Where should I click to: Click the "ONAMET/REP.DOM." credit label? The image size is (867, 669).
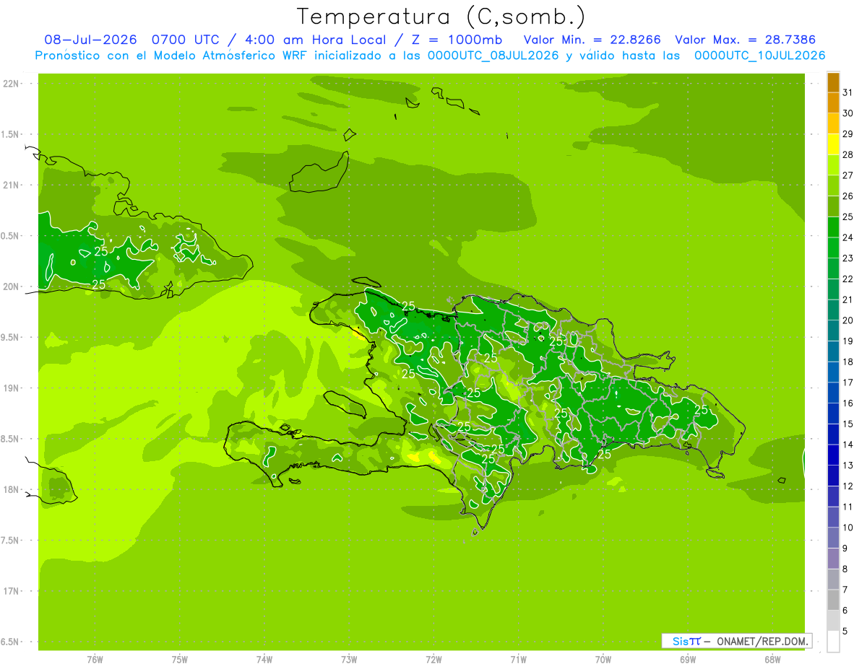[761, 641]
